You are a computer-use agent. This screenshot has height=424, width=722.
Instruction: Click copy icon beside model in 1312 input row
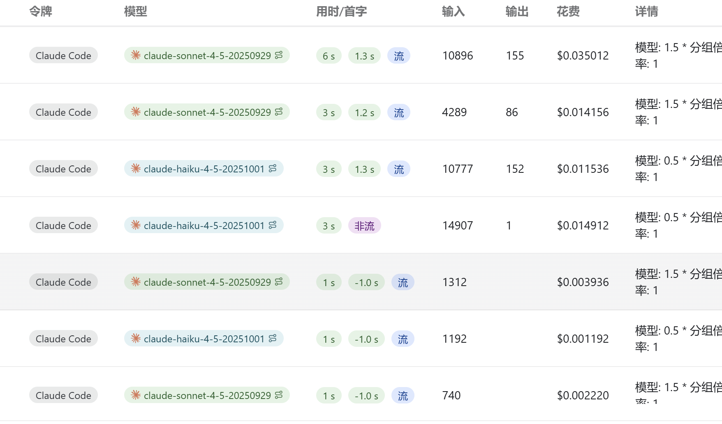click(x=279, y=282)
